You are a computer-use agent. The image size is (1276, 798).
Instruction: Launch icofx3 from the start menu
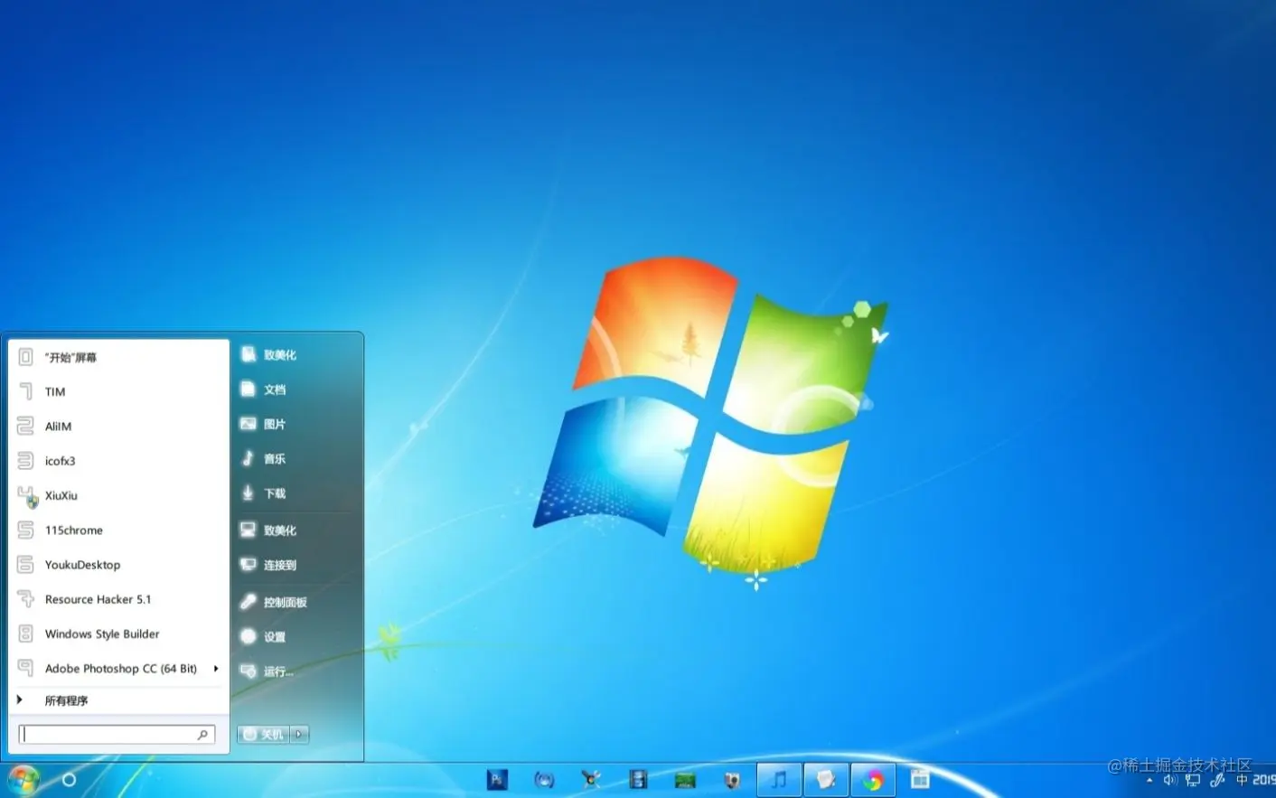point(118,461)
